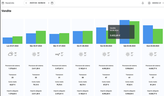The width and height of the screenshot is (164, 96).
Task: Select the Mar 30.07.2024 day label
Action: (36, 46)
